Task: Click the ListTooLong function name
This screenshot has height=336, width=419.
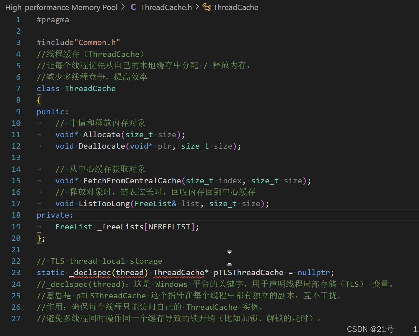Action: coord(104,203)
